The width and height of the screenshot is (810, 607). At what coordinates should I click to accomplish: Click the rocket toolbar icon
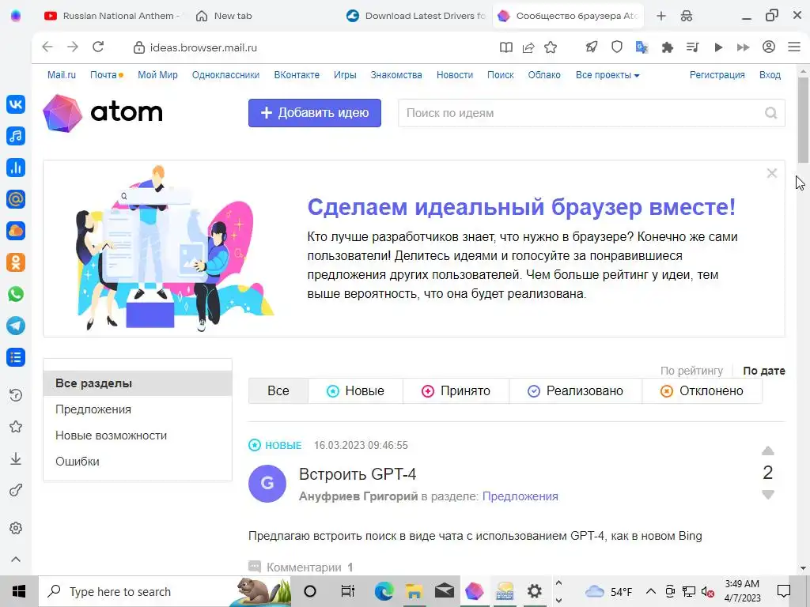tap(592, 47)
